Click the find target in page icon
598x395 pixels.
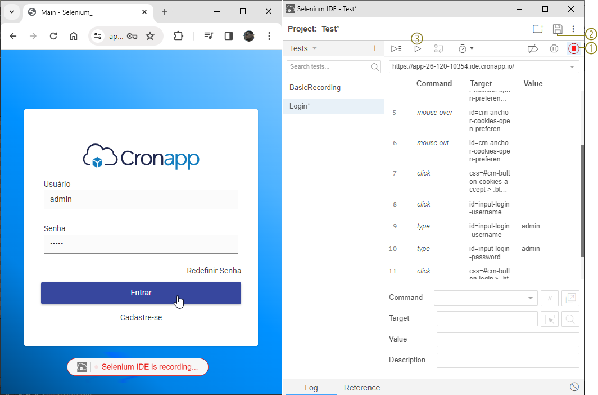[570, 319]
